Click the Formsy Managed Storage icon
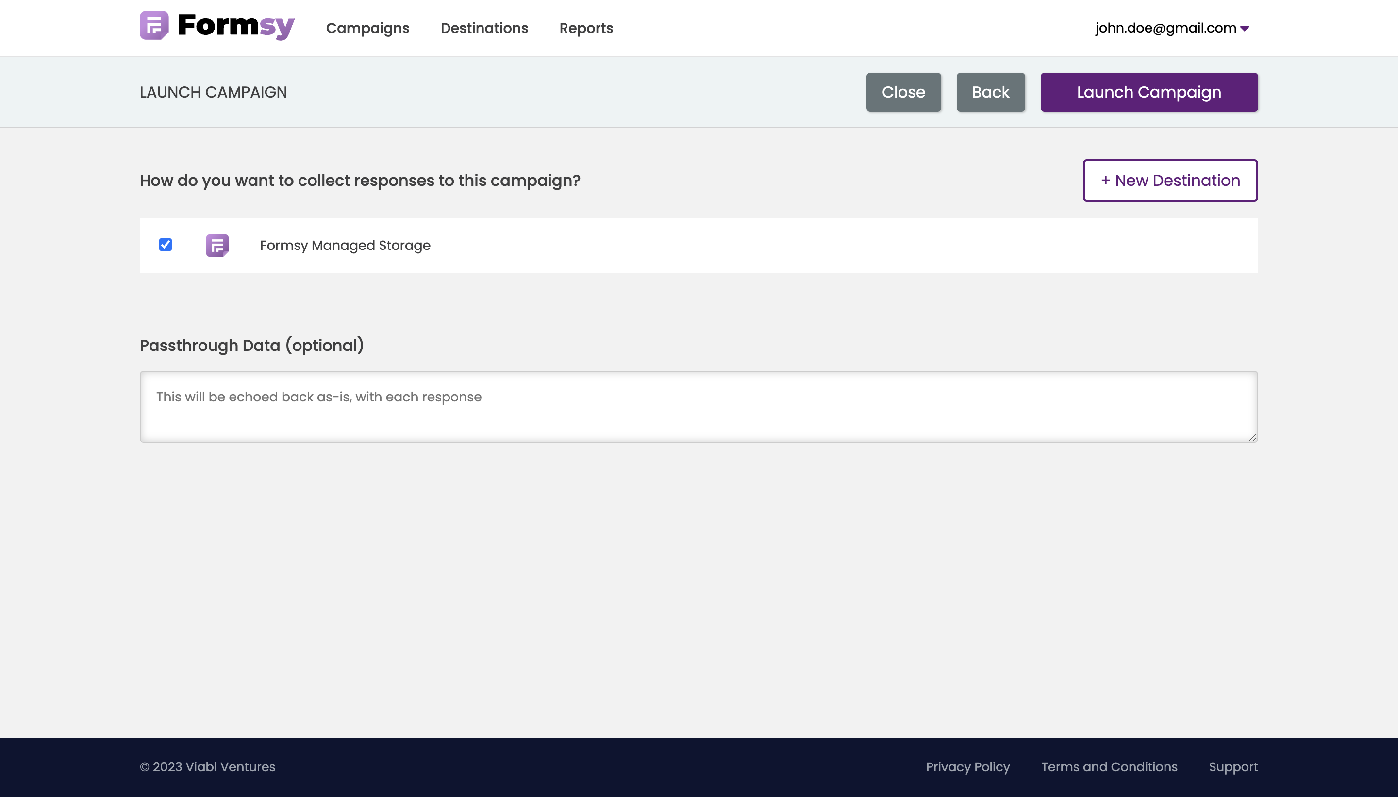 point(217,245)
